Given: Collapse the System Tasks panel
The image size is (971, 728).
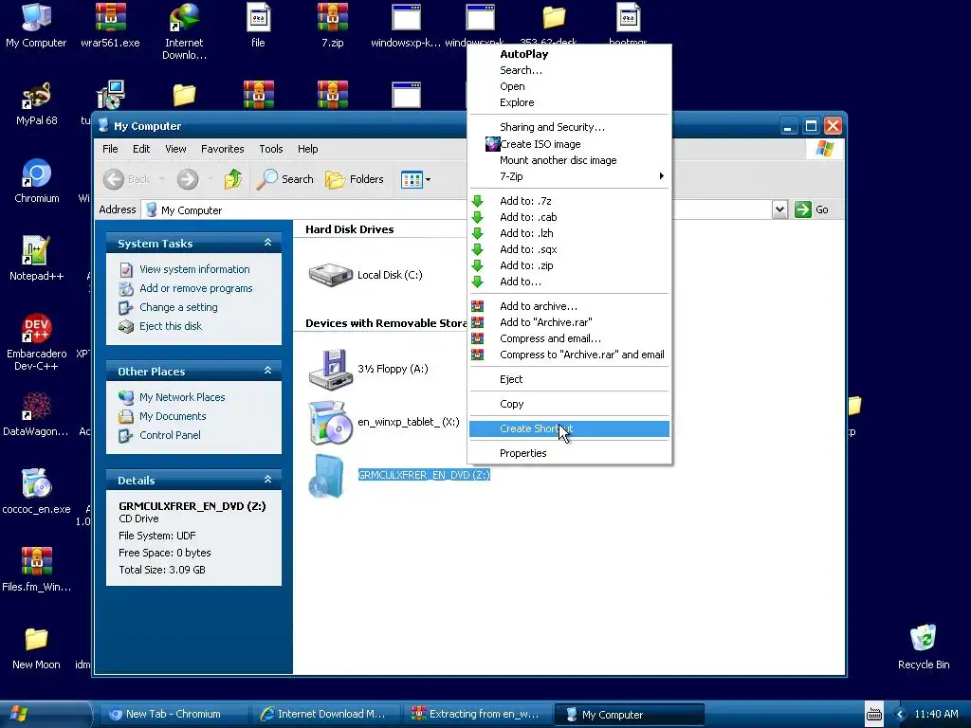Looking at the screenshot, I should tap(267, 243).
